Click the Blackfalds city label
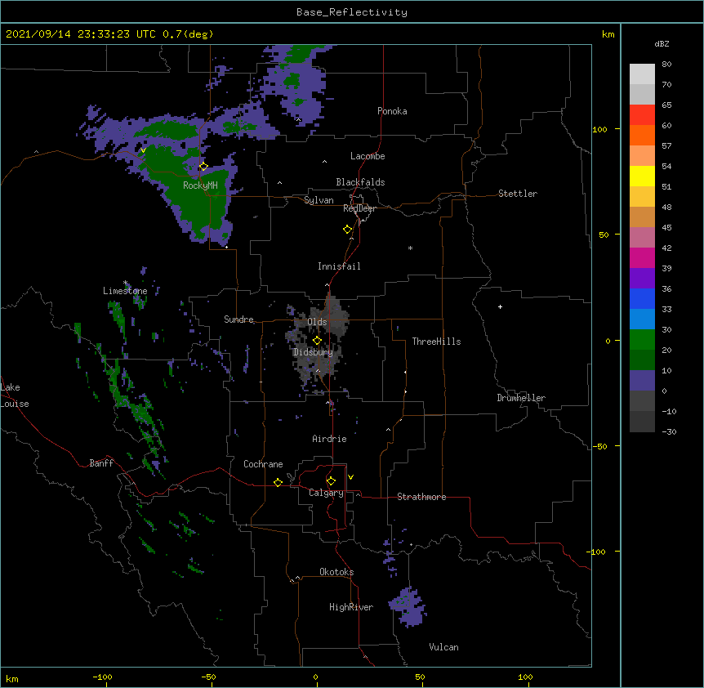The image size is (704, 688). 360,182
